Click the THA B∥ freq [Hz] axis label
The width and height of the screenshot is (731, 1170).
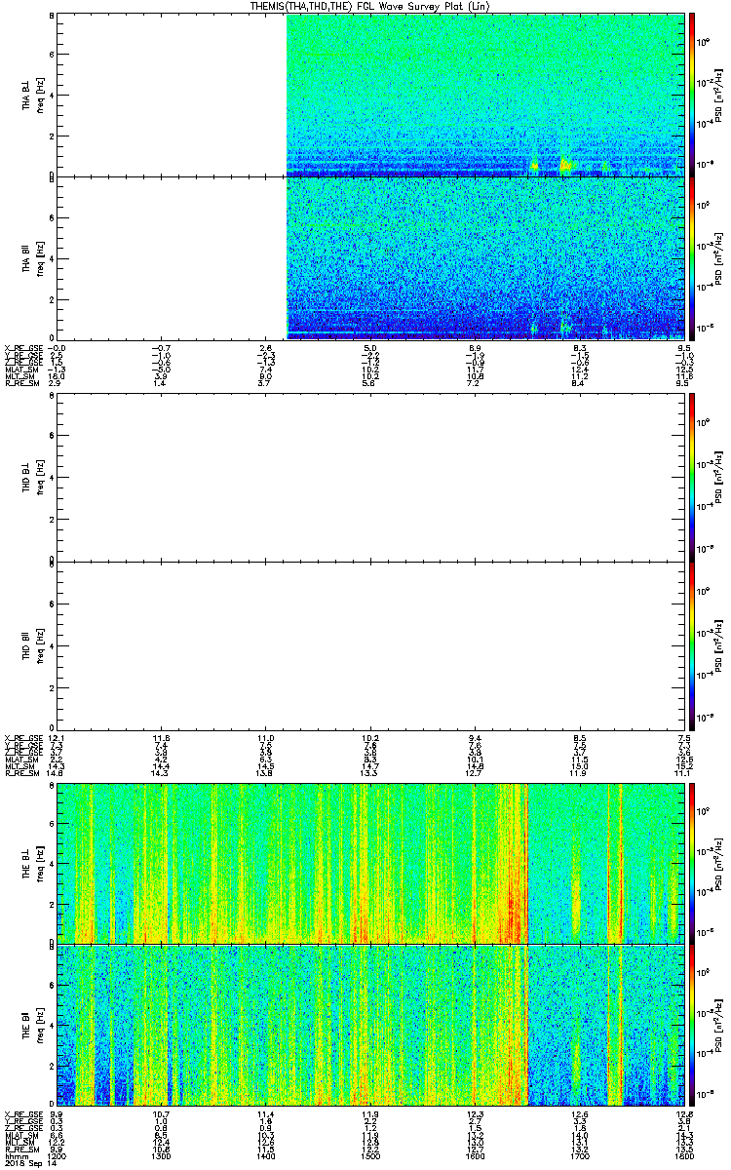coord(41,258)
